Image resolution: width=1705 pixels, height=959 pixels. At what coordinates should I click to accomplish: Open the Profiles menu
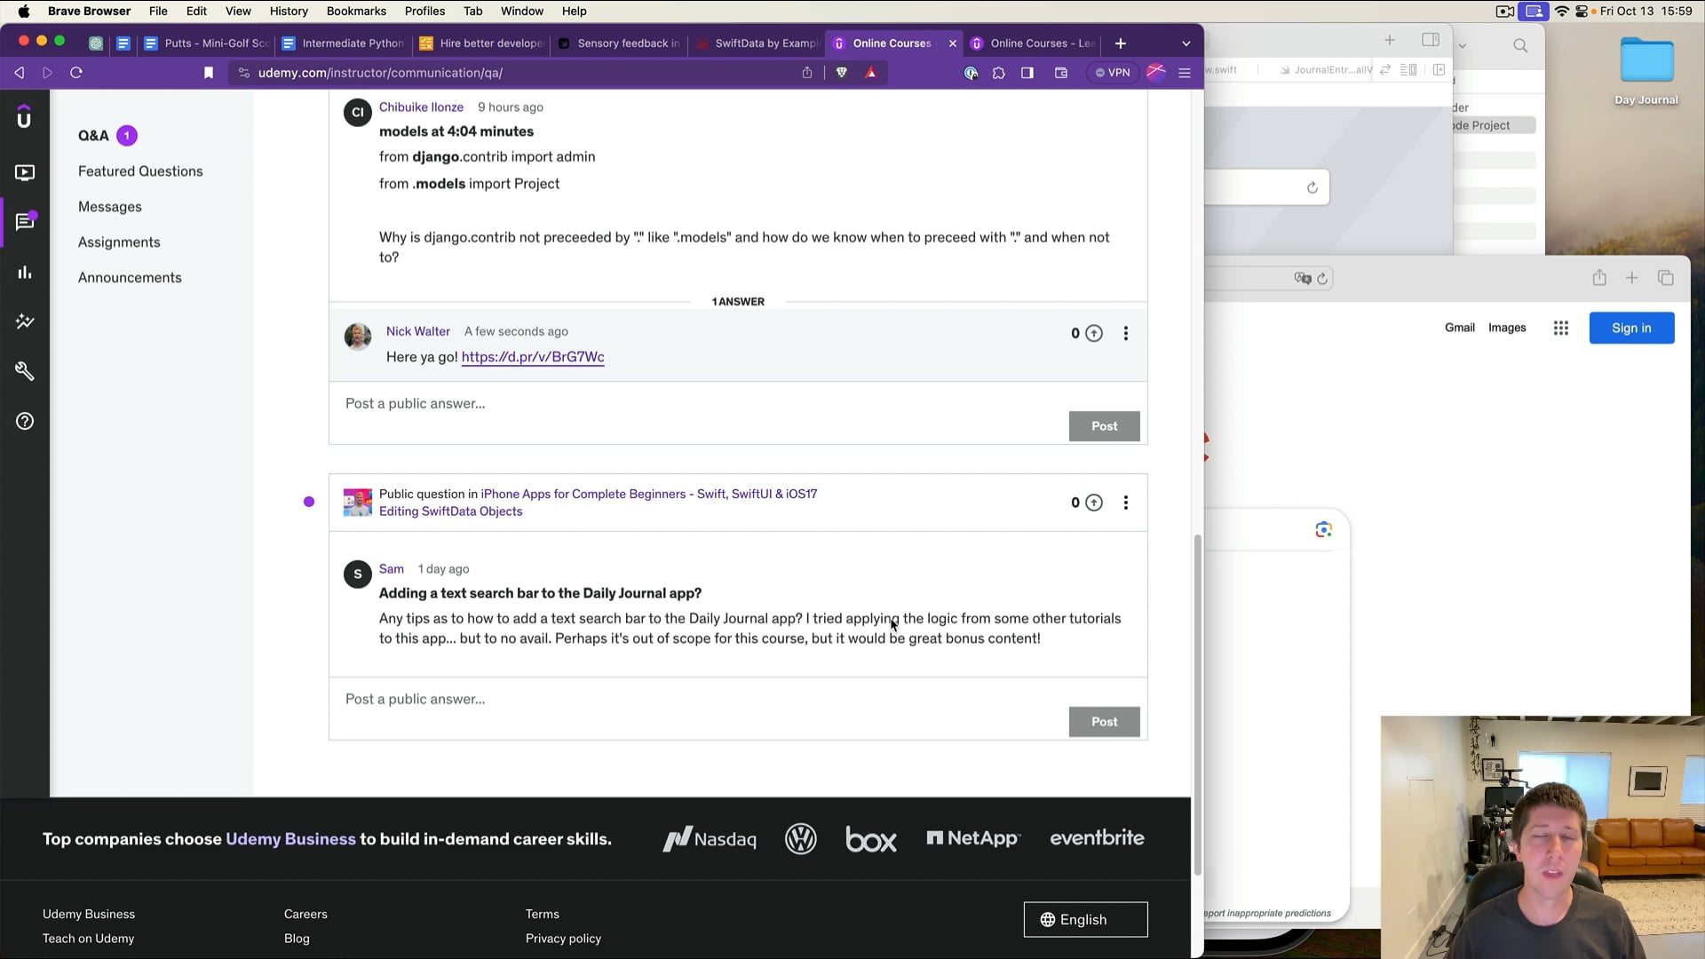424,12
